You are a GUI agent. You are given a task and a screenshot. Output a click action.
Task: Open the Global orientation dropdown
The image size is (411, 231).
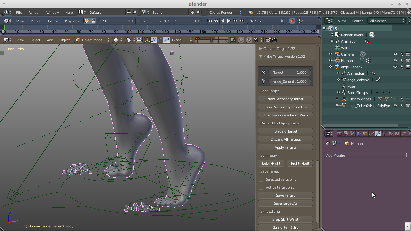pyautogui.click(x=182, y=40)
